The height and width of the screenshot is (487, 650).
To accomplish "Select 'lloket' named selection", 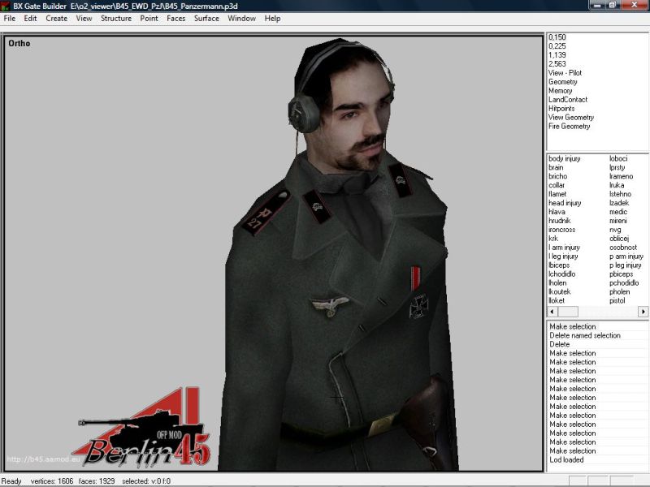I will coord(557,300).
